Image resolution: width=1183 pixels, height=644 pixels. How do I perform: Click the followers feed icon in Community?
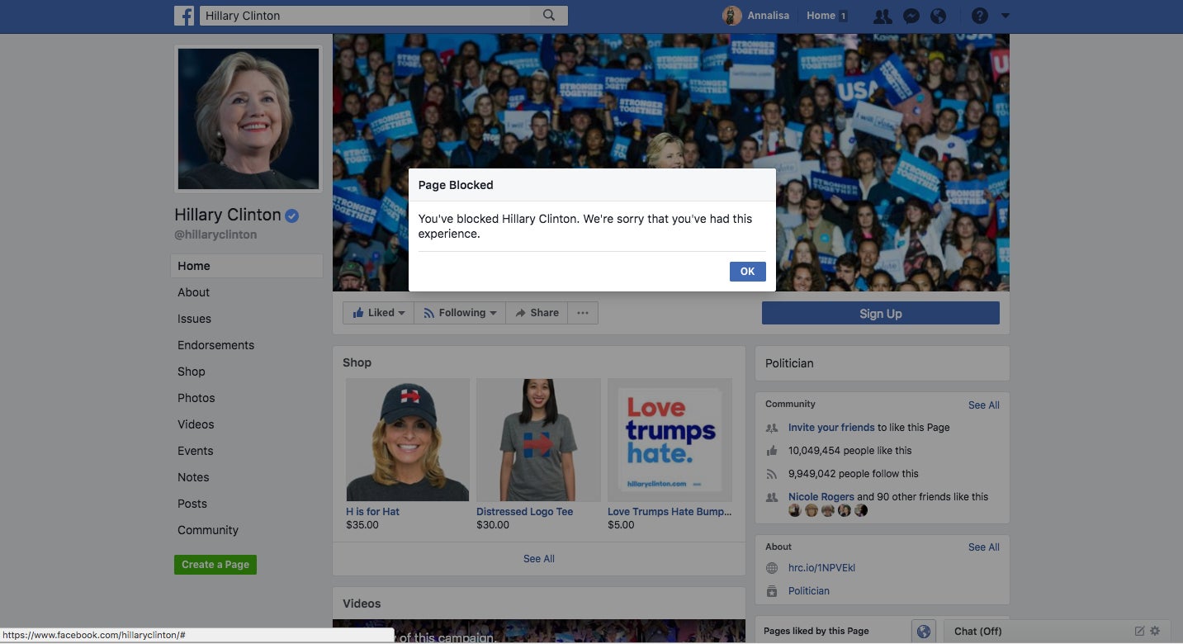tap(772, 474)
